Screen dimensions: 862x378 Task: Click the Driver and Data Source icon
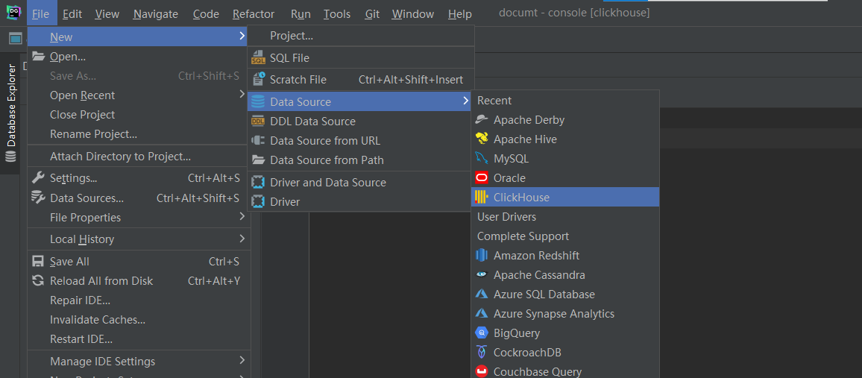[259, 182]
